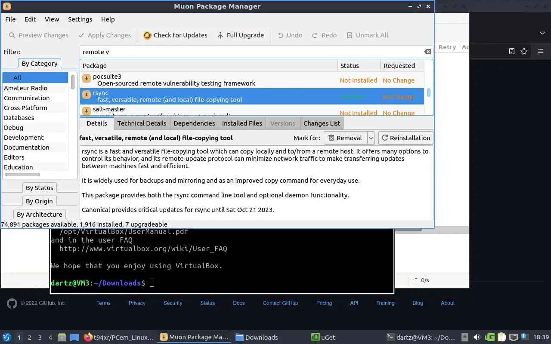Switch to the Changes List tab
Viewport: 551px width, 344px height.
point(322,123)
